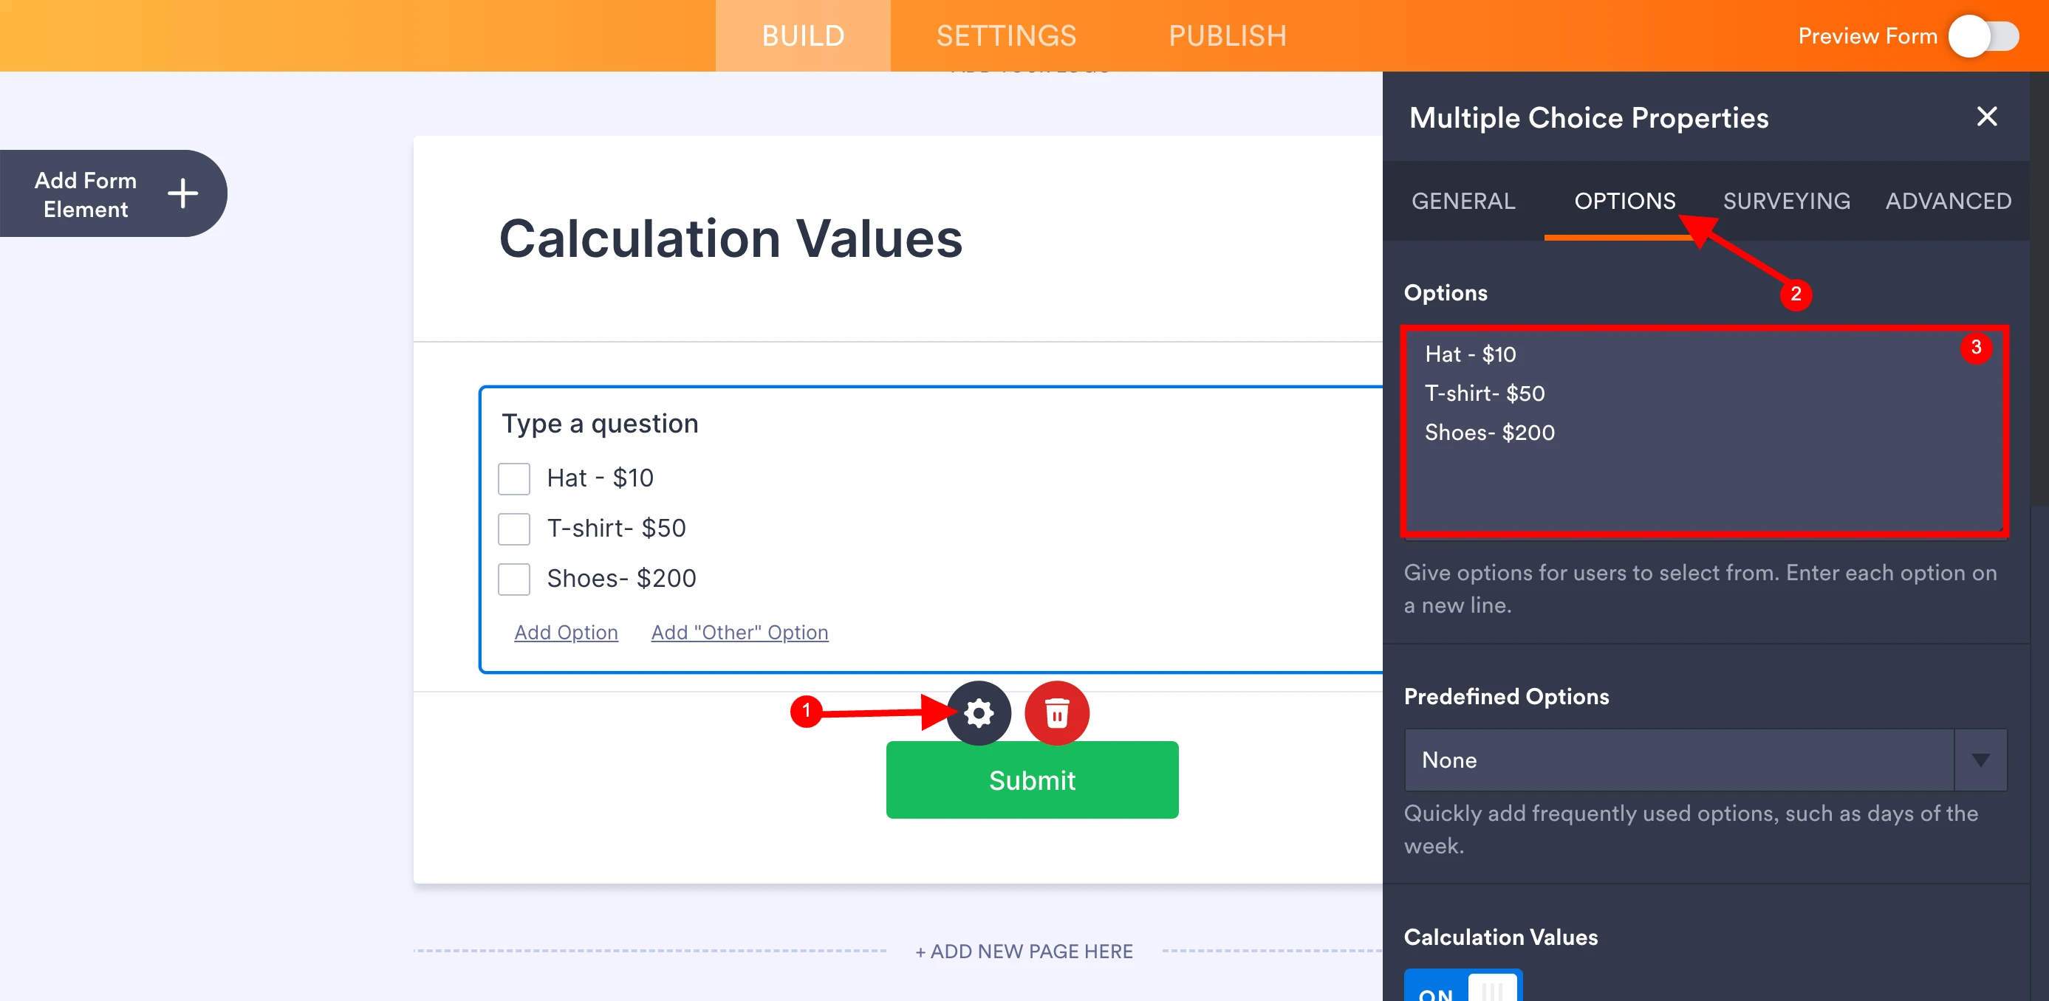This screenshot has width=2049, height=1001.
Task: Delete the question using the trash icon
Action: tap(1056, 713)
